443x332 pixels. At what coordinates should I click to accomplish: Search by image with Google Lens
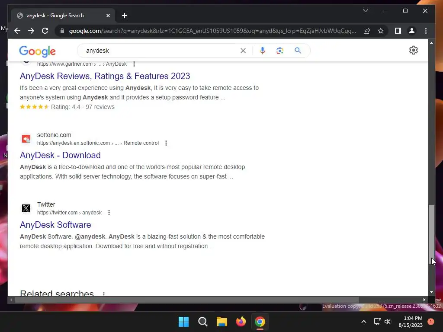(x=280, y=51)
